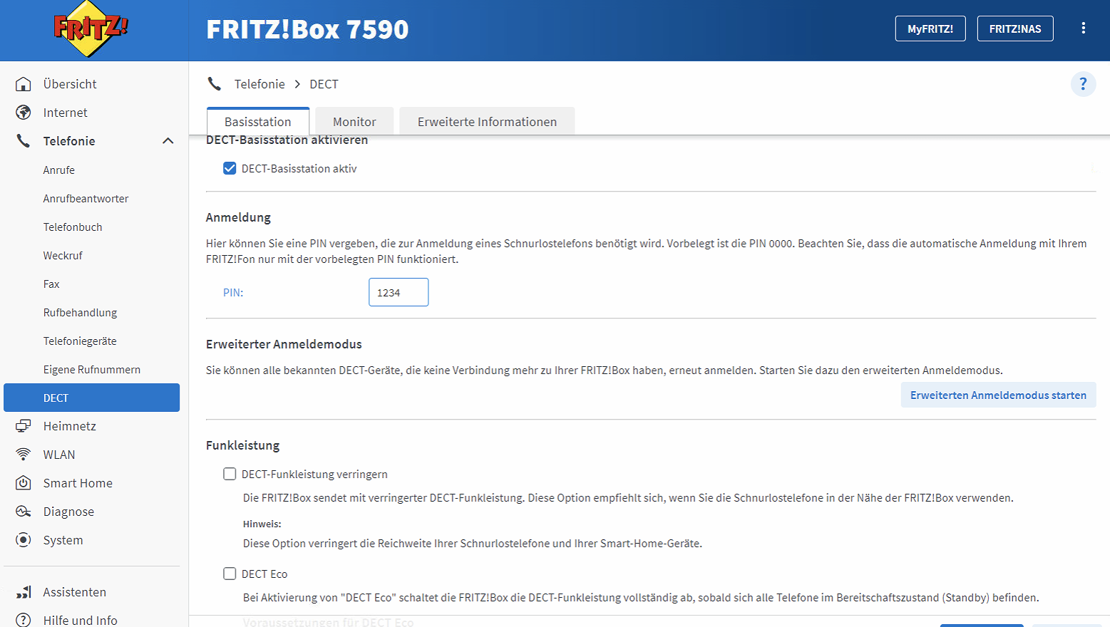Open the Erweiterte Informationen tab
Screen dimensions: 1110x627
487,122
